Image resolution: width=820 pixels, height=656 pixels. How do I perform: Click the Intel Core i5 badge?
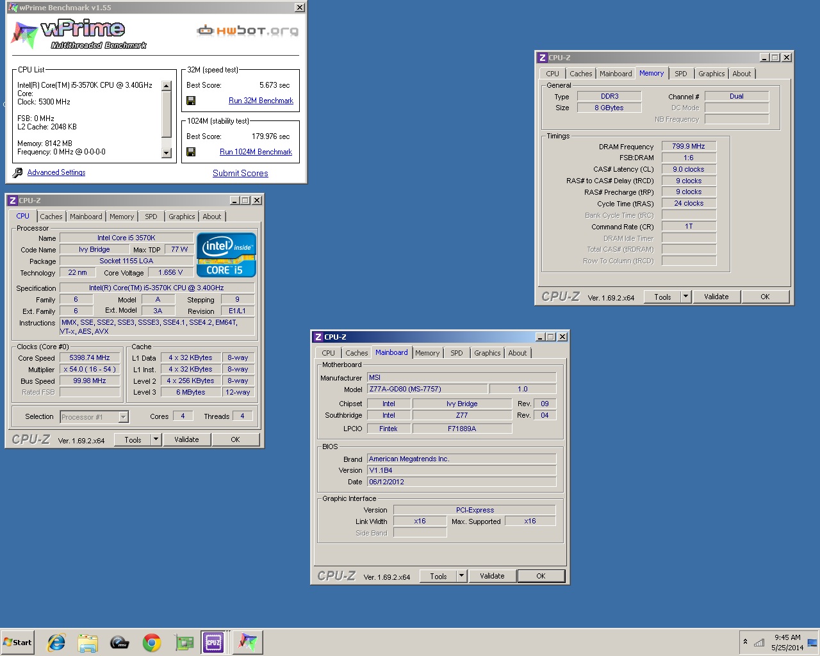coord(227,255)
